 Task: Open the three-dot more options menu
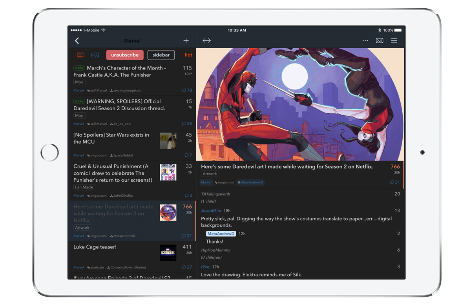(365, 41)
